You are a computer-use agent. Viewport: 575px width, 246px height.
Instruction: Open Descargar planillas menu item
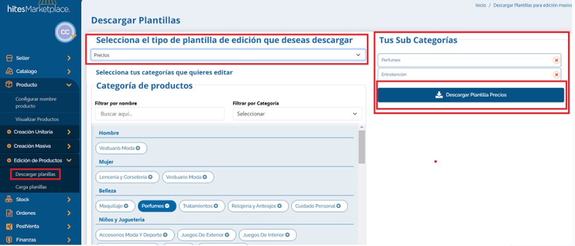pos(35,174)
